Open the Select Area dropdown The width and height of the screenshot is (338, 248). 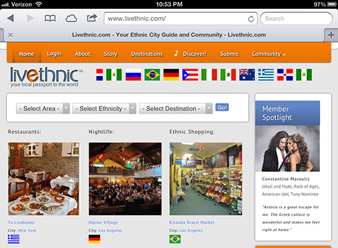click(43, 108)
